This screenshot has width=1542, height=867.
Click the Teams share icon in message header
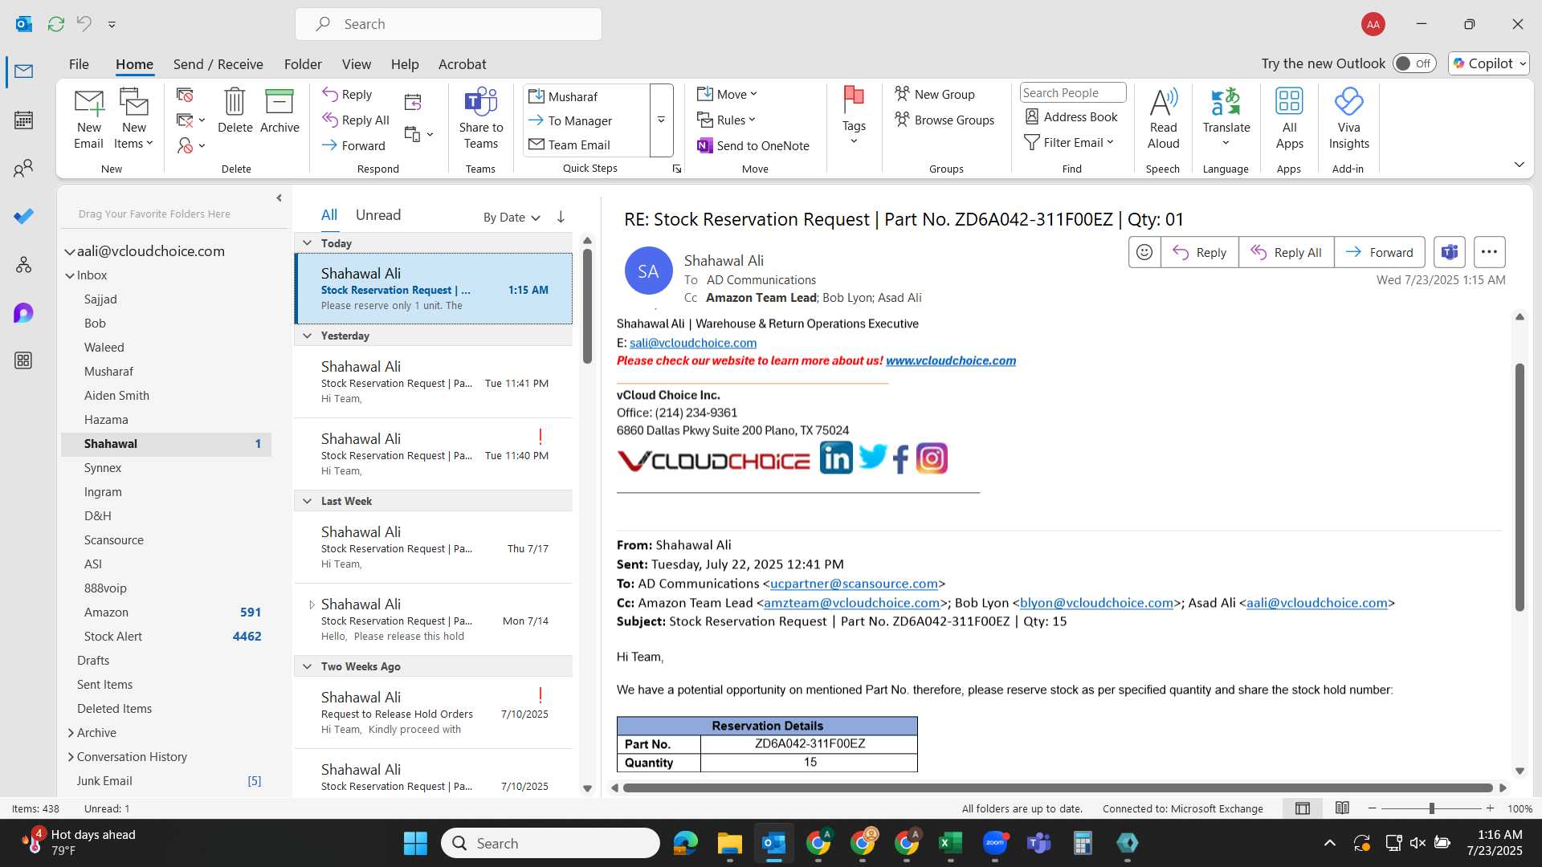[x=1449, y=252]
